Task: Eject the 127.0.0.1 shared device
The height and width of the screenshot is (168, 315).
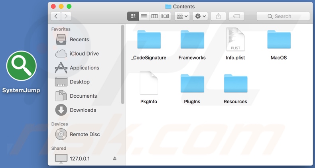Action: tap(115, 158)
